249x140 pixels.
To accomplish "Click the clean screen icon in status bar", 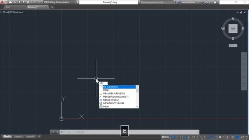I will tap(242, 137).
